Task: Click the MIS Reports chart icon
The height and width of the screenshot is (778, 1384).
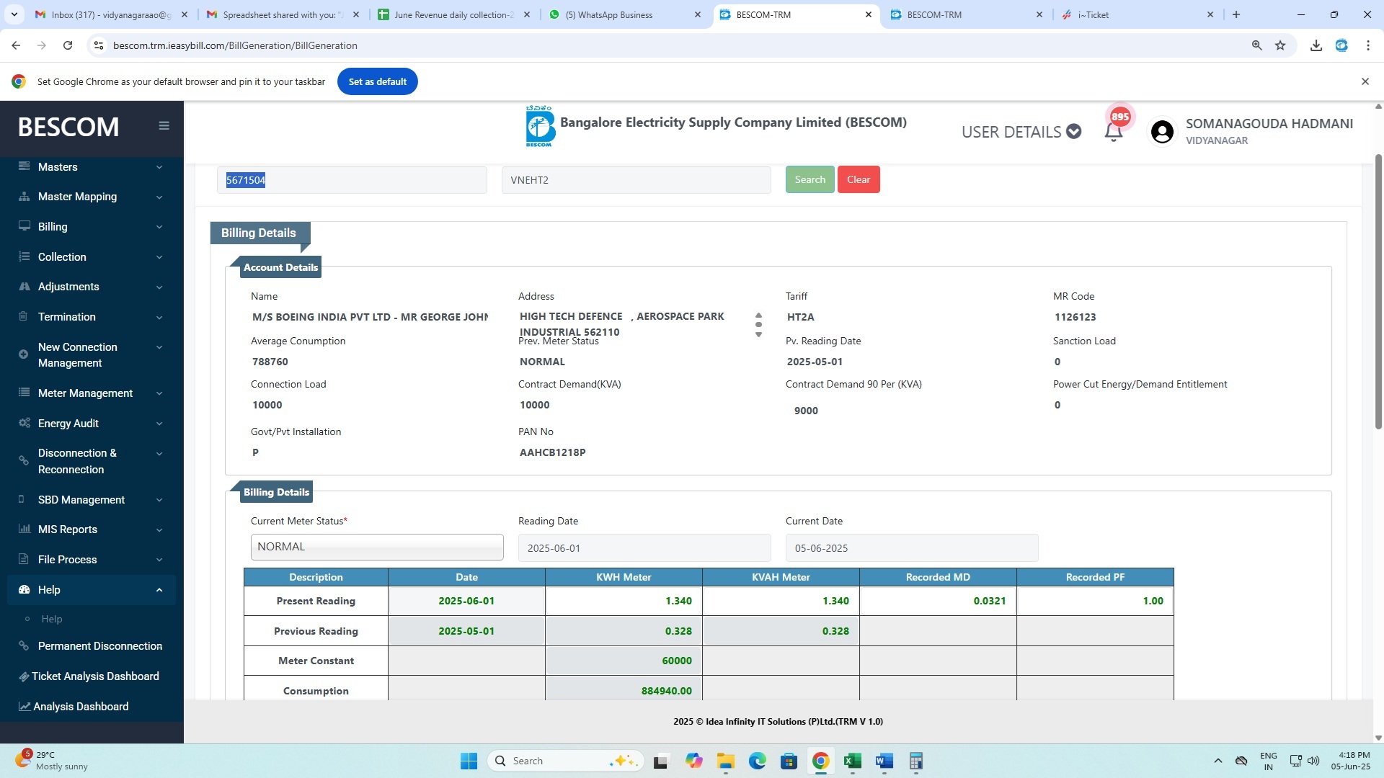Action: [24, 529]
